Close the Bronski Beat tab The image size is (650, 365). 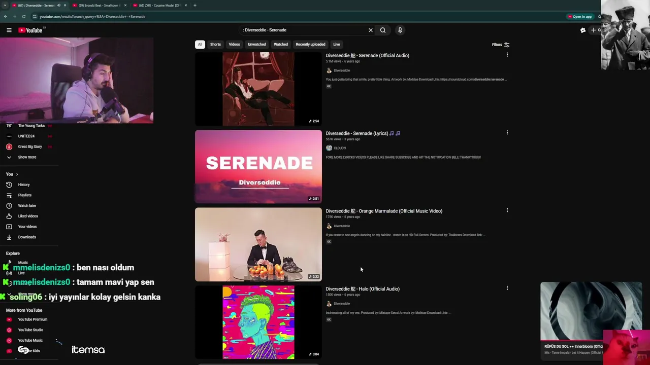[x=125, y=5]
